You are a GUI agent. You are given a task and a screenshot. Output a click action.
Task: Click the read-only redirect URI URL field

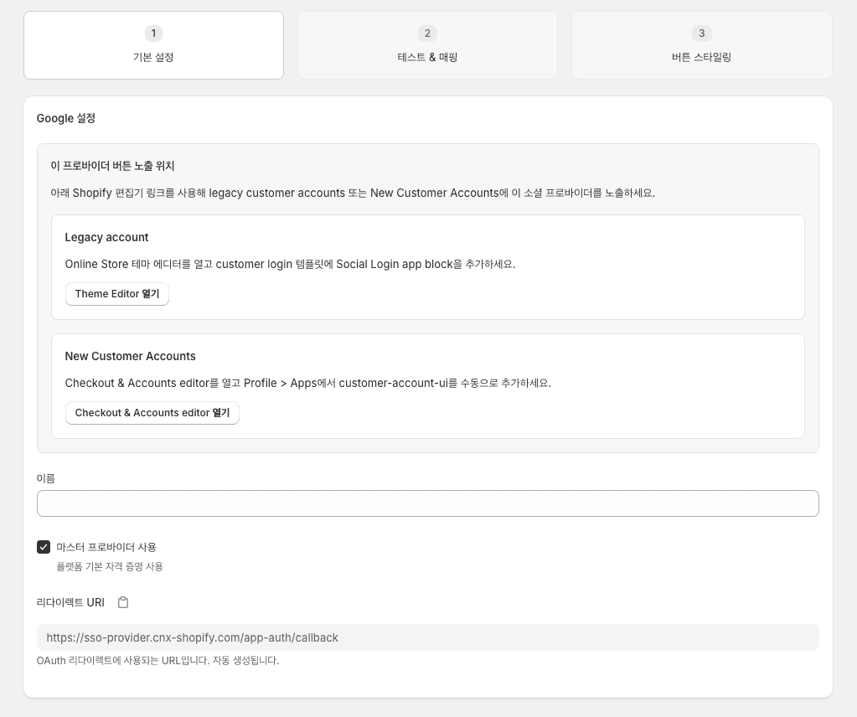click(x=427, y=637)
